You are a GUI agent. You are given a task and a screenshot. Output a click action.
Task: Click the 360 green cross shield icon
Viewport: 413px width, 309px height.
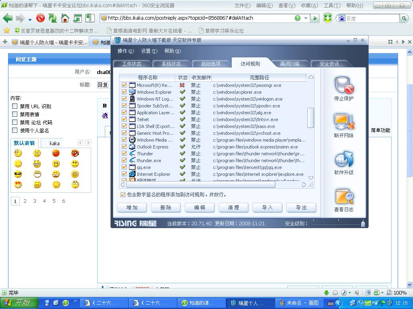327,18
